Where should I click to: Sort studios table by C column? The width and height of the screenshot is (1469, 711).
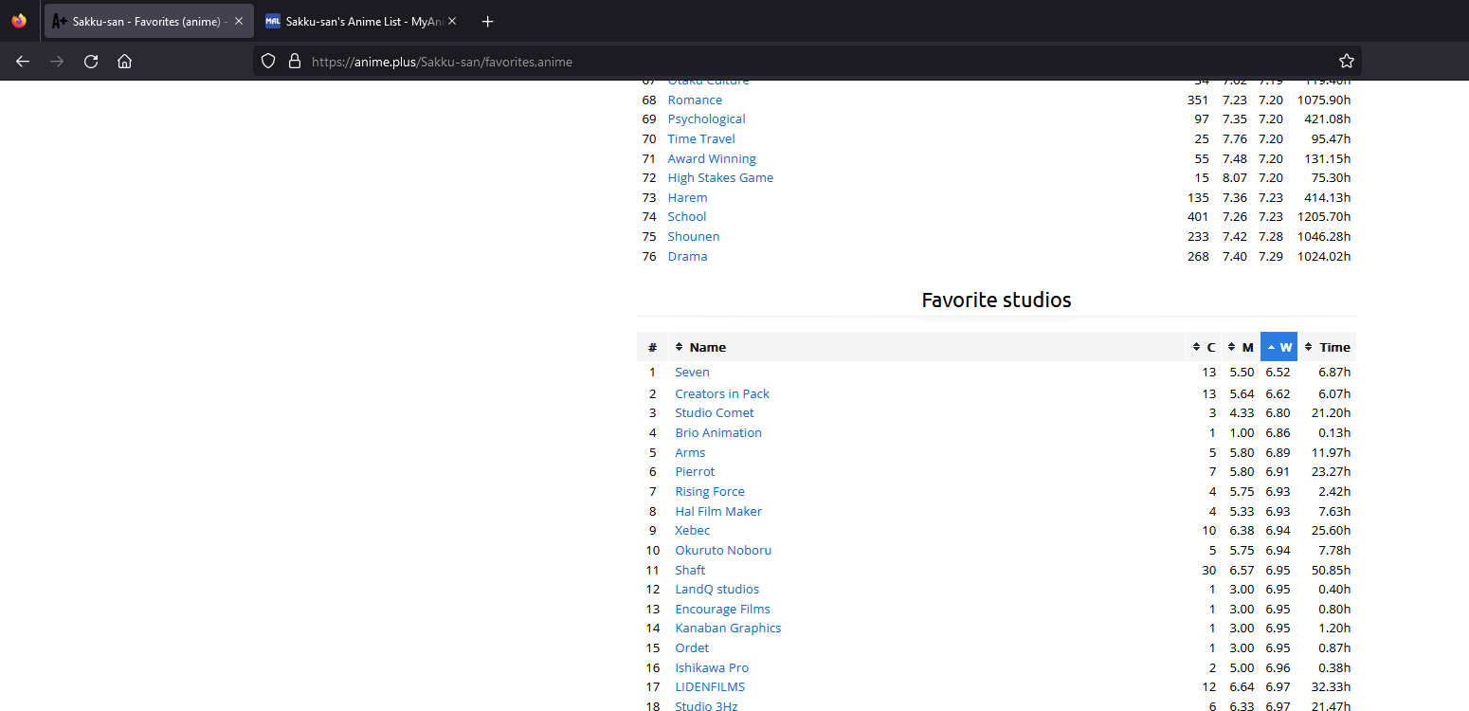tap(1204, 347)
